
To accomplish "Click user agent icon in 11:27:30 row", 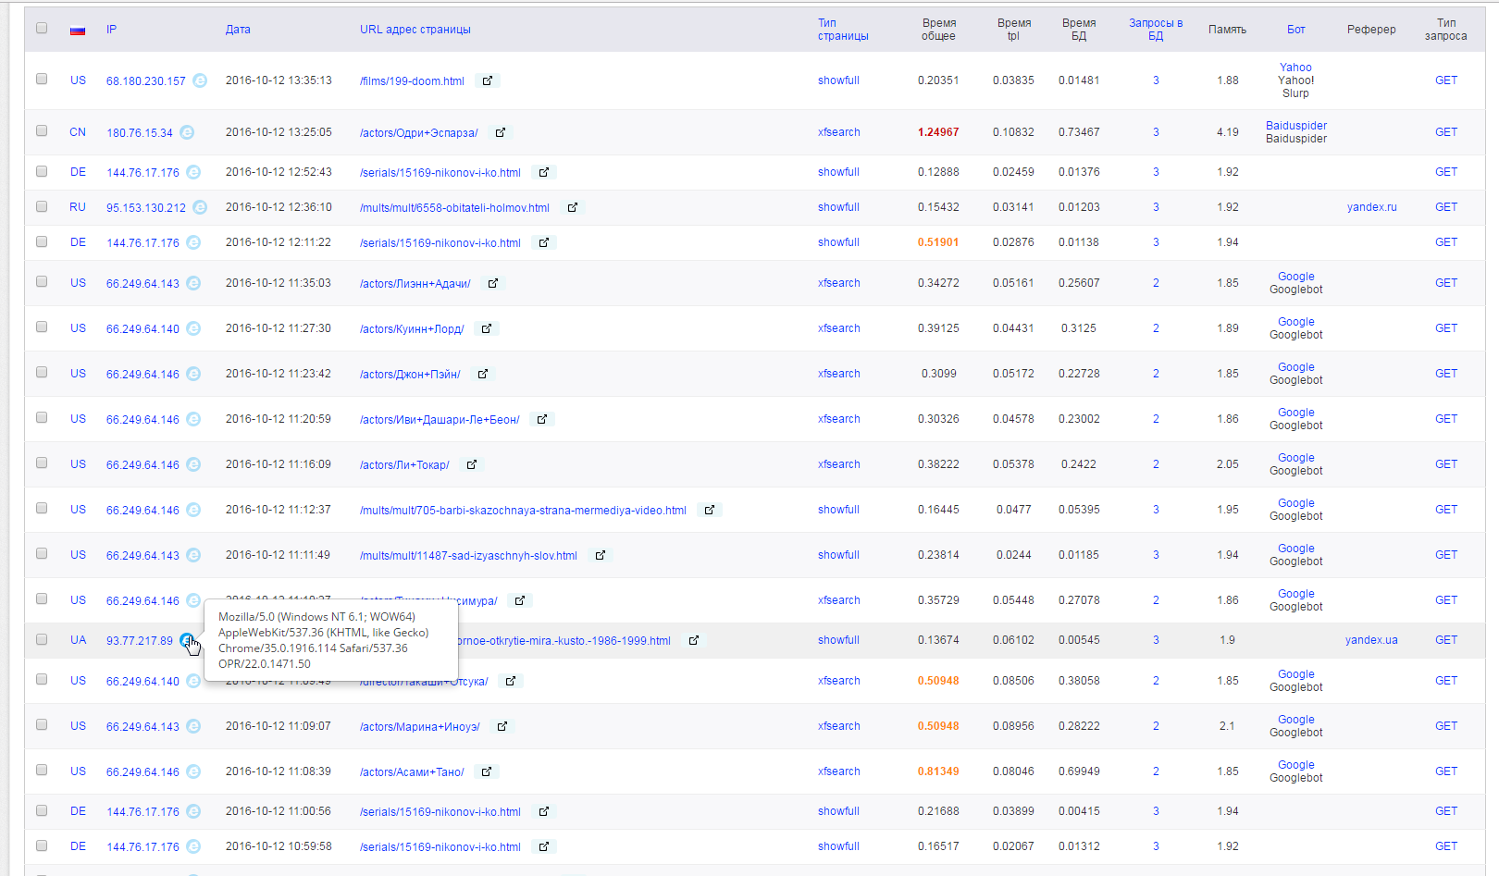I will pyautogui.click(x=193, y=328).
